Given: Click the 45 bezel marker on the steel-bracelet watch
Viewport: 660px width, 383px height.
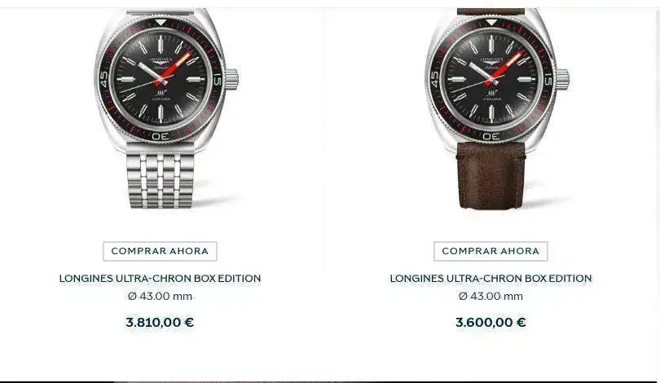Looking at the screenshot, I should 104,79.
